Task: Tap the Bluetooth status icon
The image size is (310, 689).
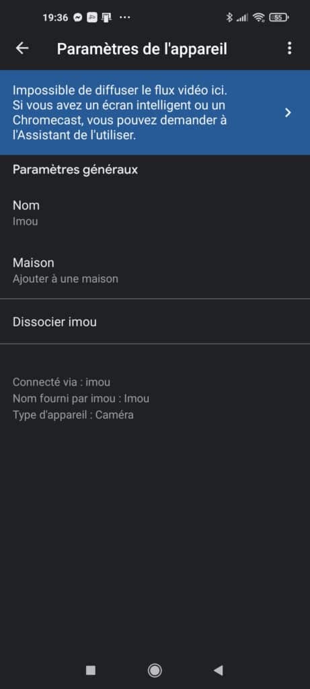Action: pos(229,17)
